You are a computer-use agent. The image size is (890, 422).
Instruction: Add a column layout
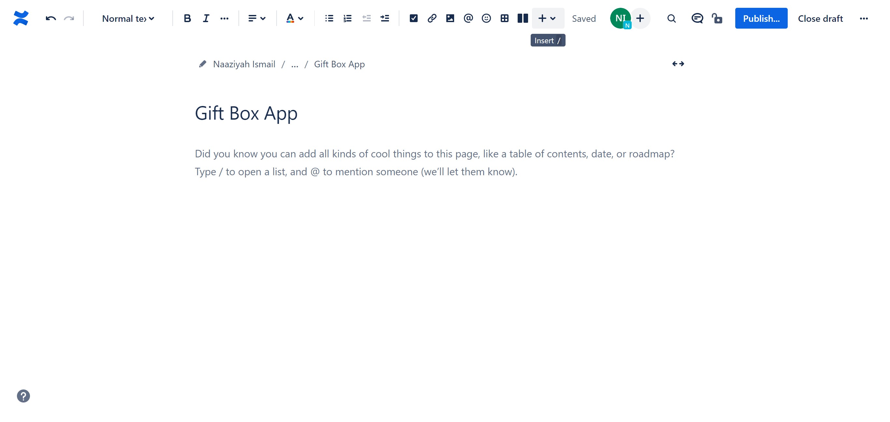point(523,18)
